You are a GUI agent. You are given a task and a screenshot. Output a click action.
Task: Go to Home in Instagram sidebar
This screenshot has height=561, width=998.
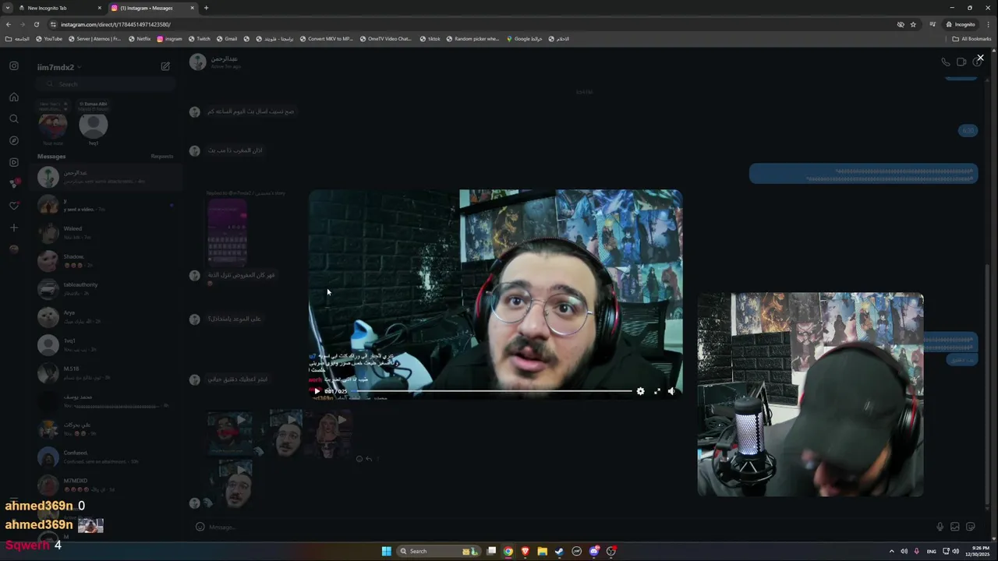(13, 97)
